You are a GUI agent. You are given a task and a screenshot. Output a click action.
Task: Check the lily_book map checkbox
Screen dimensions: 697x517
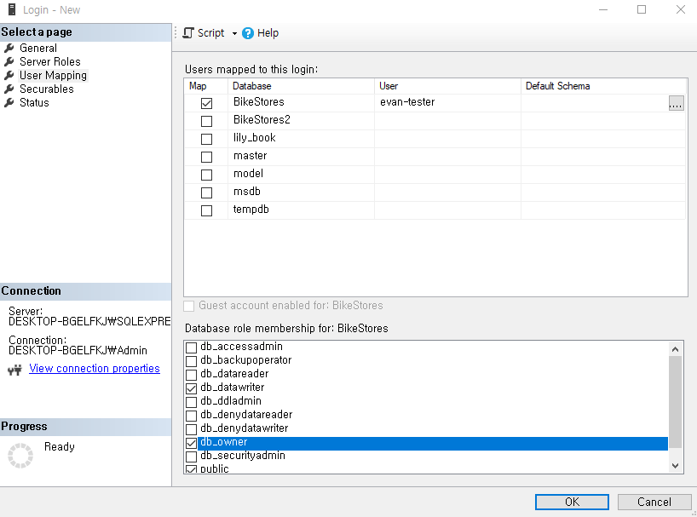206,139
